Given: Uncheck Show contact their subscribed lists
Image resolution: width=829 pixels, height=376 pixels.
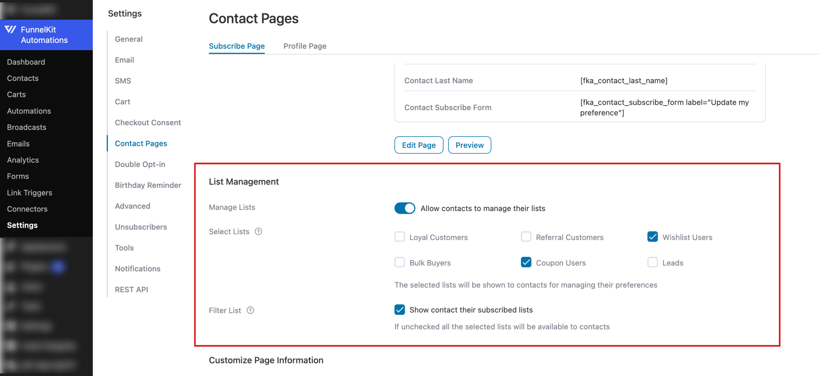Looking at the screenshot, I should point(399,310).
